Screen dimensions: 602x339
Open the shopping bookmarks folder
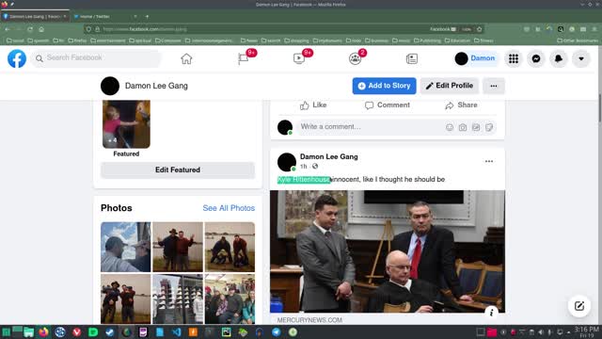click(296, 40)
